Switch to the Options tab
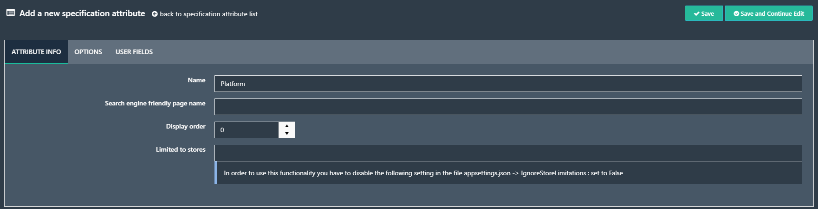 [88, 52]
